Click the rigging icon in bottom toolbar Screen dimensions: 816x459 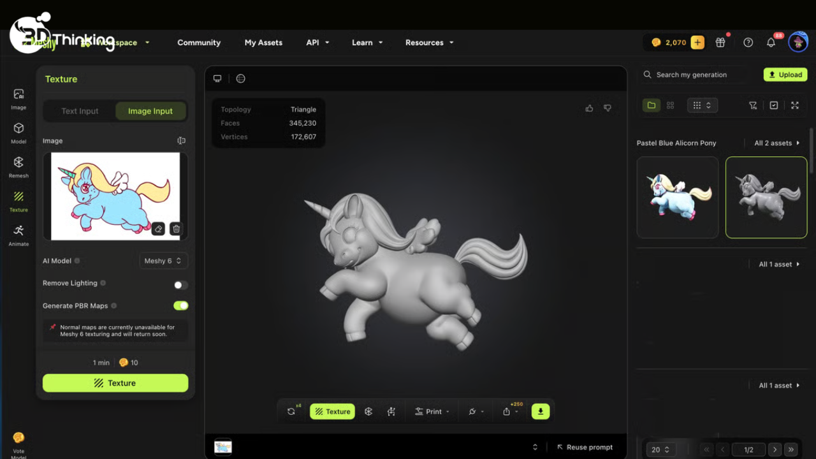391,412
